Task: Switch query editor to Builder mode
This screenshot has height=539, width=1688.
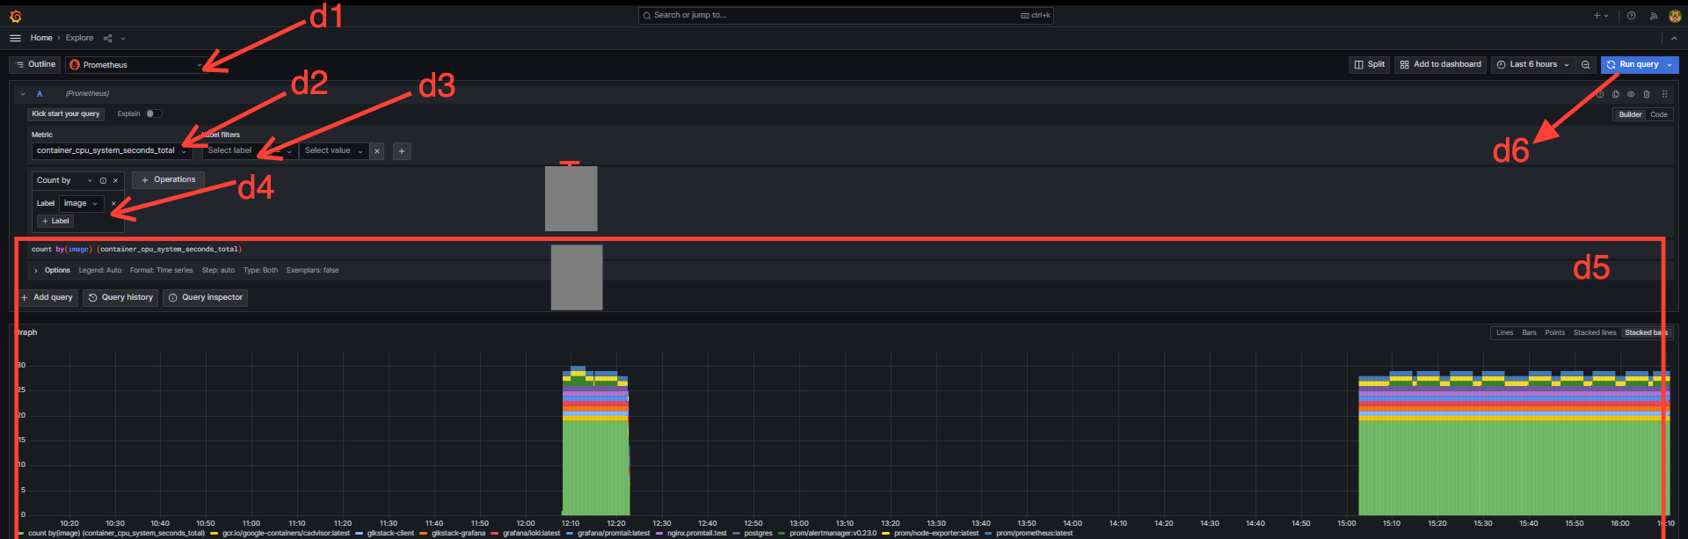Action: (x=1630, y=114)
